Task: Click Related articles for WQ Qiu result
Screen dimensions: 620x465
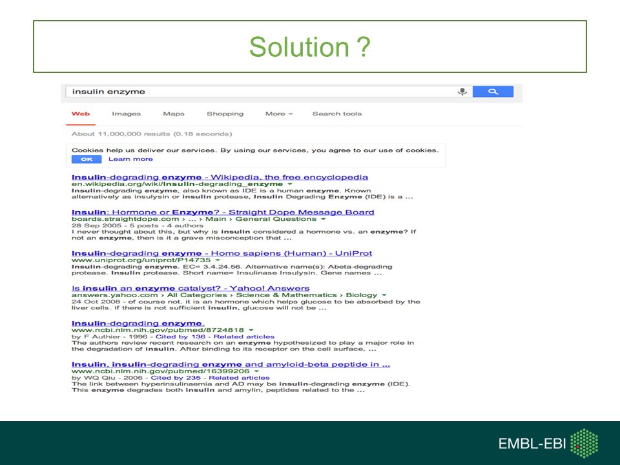Action: click(x=239, y=378)
